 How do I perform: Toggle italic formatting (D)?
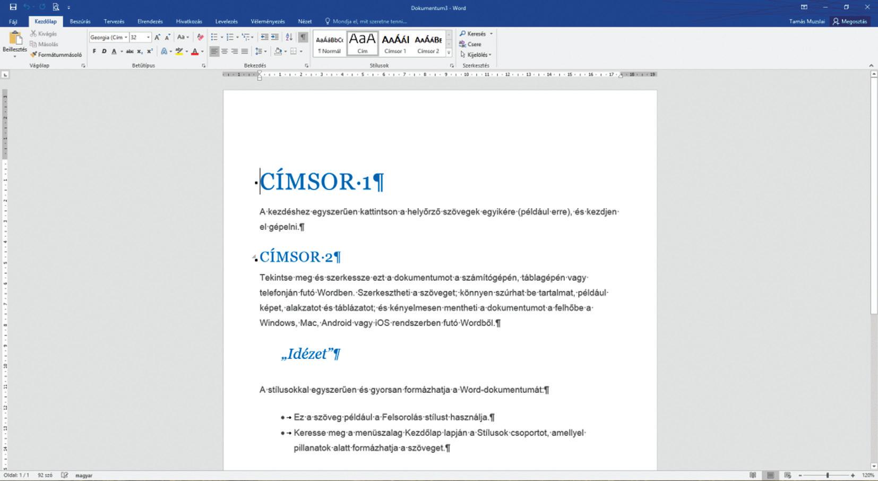click(x=104, y=51)
